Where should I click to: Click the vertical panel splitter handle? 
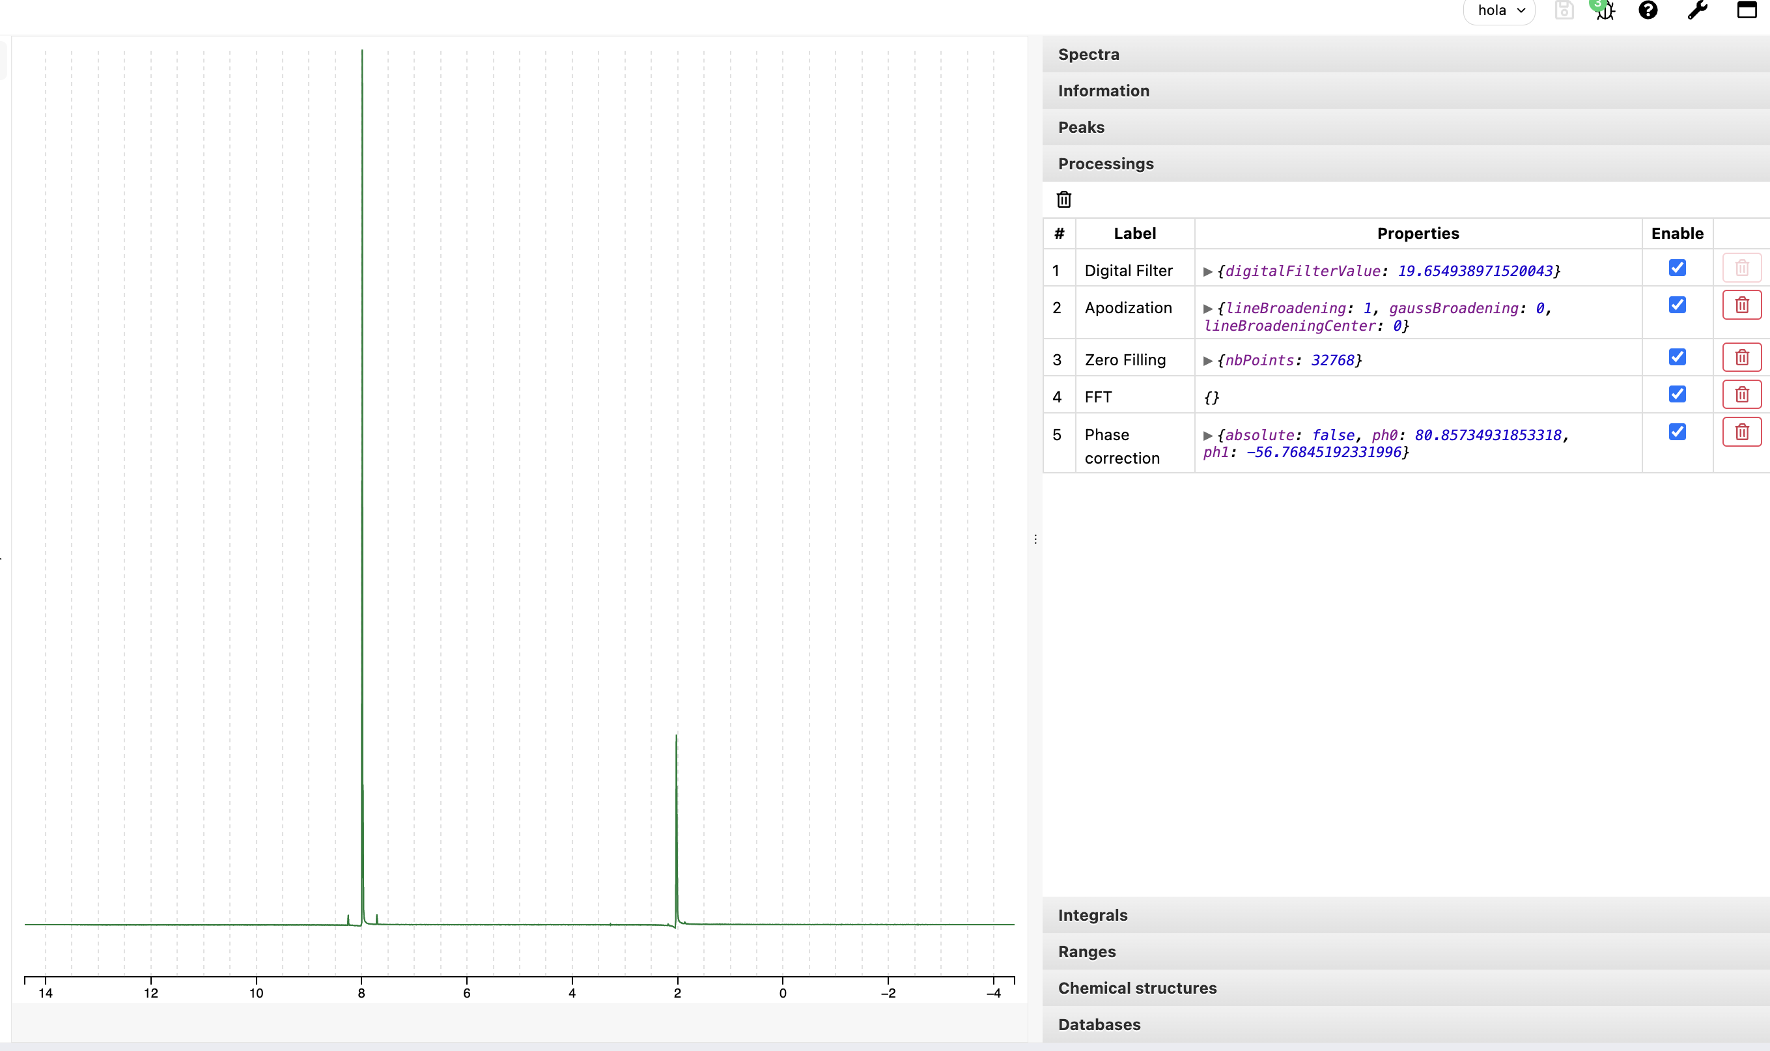click(x=1035, y=540)
